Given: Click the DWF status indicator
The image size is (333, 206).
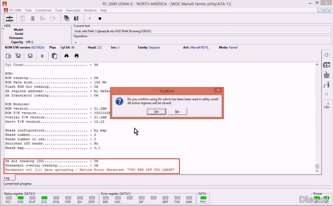Looking at the screenshot, I should click(x=32, y=198).
